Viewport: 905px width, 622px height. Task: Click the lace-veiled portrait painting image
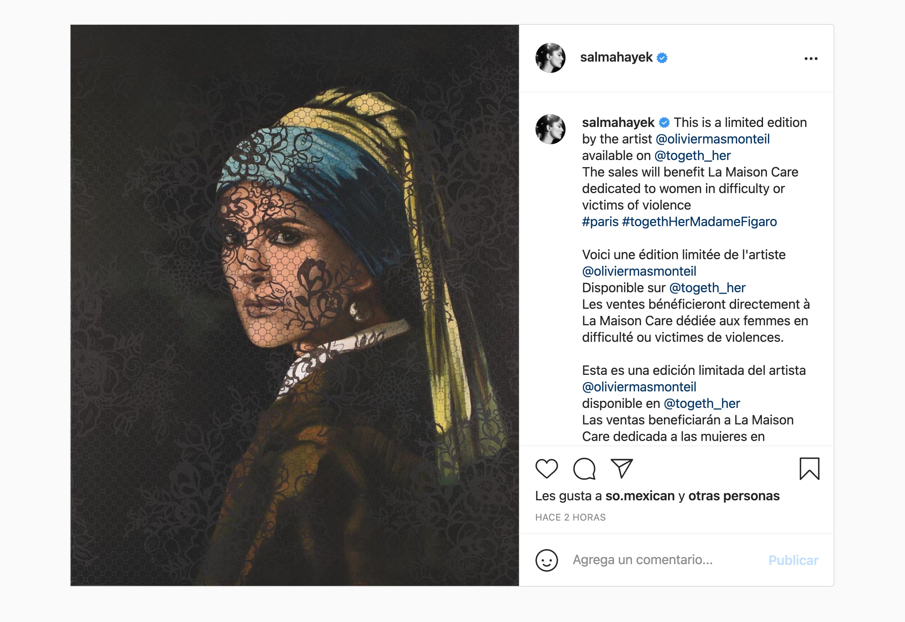(294, 305)
